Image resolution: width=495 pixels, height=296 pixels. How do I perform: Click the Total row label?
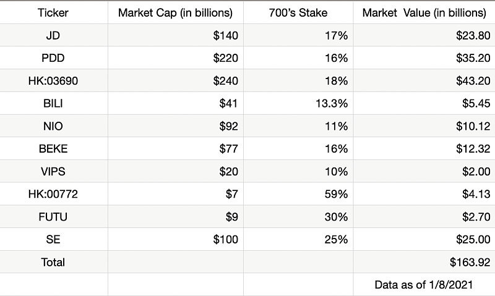(53, 262)
